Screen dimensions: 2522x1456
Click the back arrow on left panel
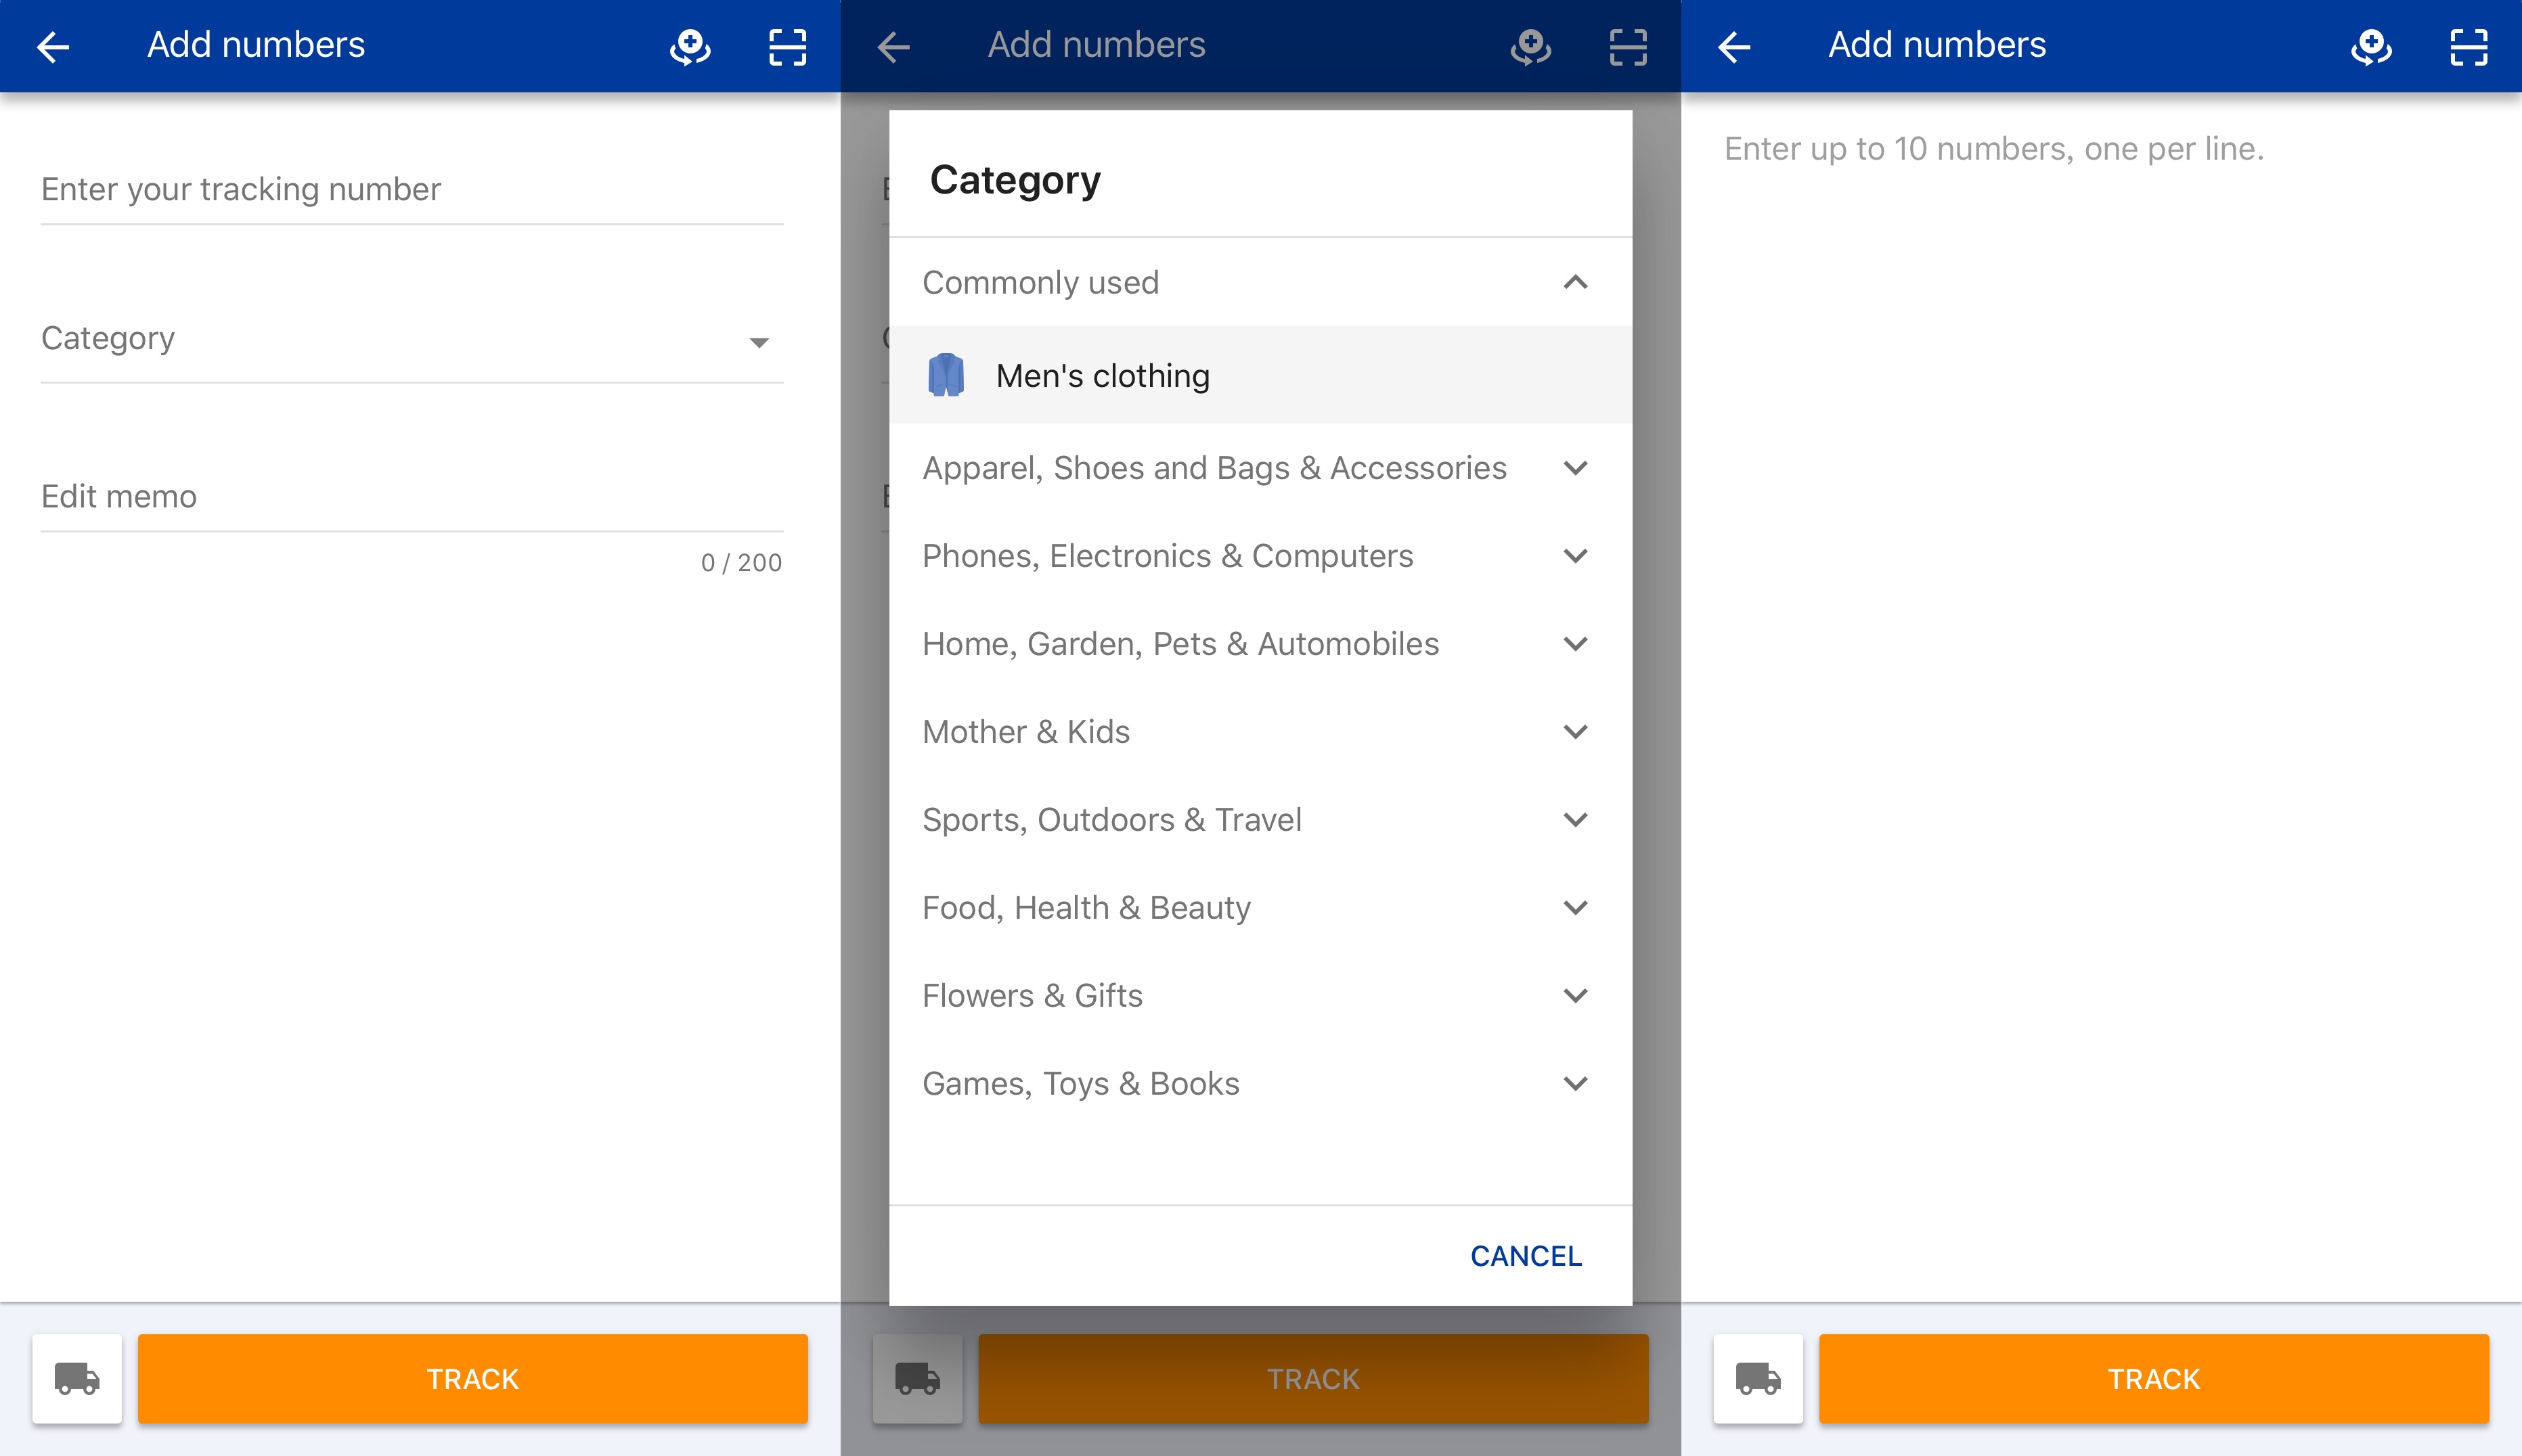[x=52, y=45]
